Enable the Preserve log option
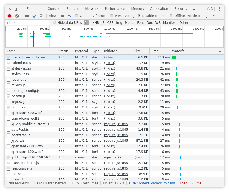Viewport: 229px width, 192px height. coord(111,16)
